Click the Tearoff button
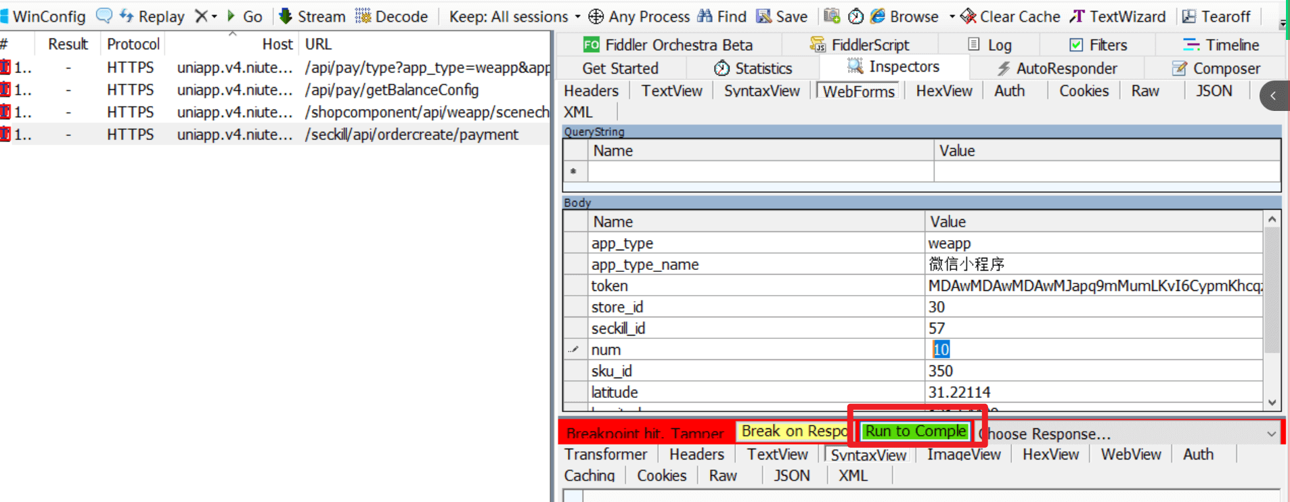 [1216, 16]
